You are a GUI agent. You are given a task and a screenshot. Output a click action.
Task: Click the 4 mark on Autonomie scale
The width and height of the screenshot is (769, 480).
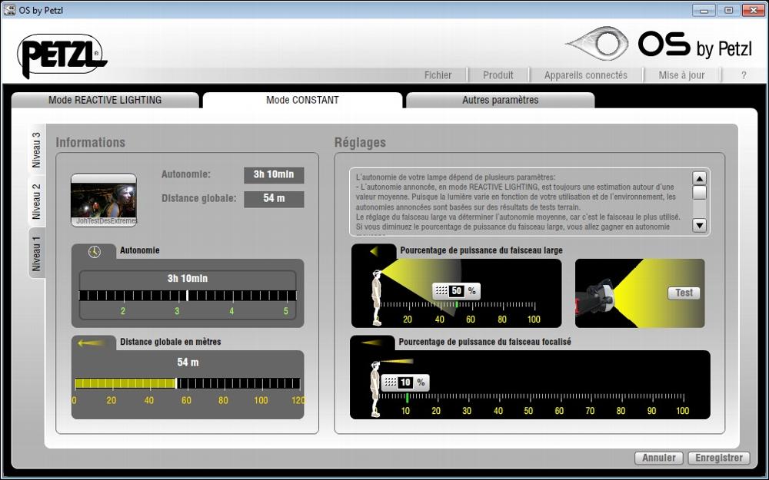[x=231, y=311]
